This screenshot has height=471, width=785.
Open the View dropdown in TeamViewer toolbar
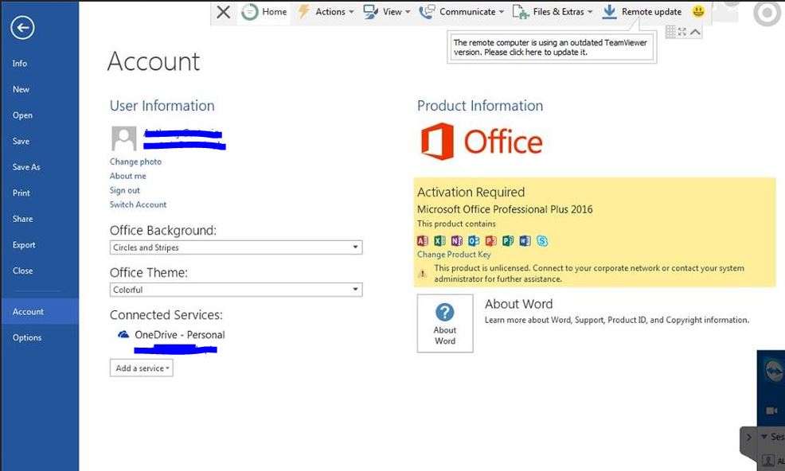tap(387, 11)
